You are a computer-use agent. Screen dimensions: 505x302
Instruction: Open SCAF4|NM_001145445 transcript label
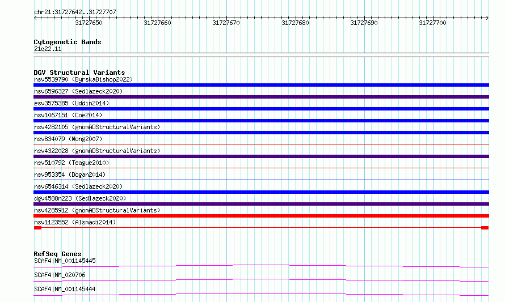click(x=65, y=261)
